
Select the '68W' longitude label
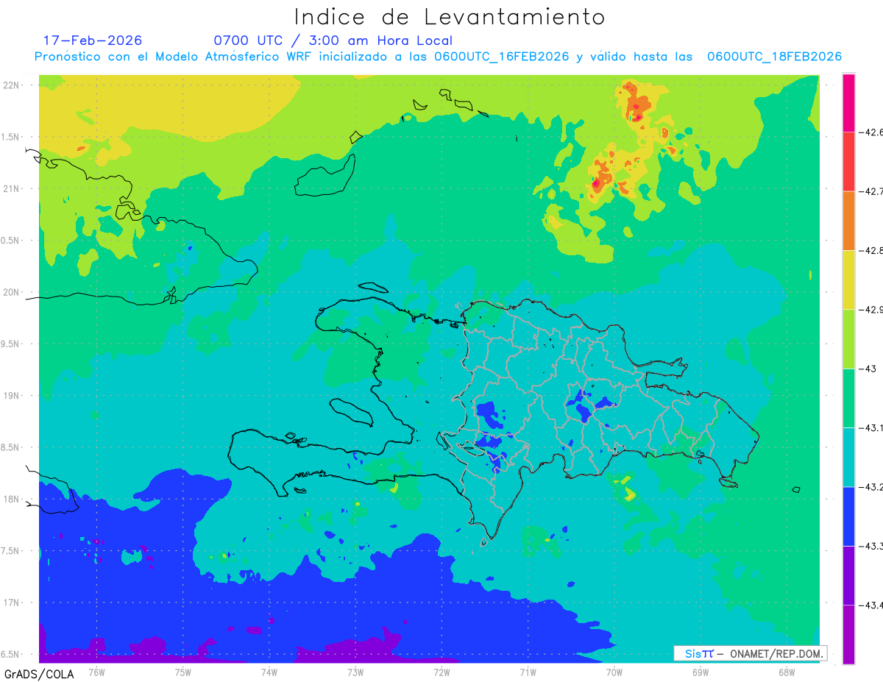(787, 672)
